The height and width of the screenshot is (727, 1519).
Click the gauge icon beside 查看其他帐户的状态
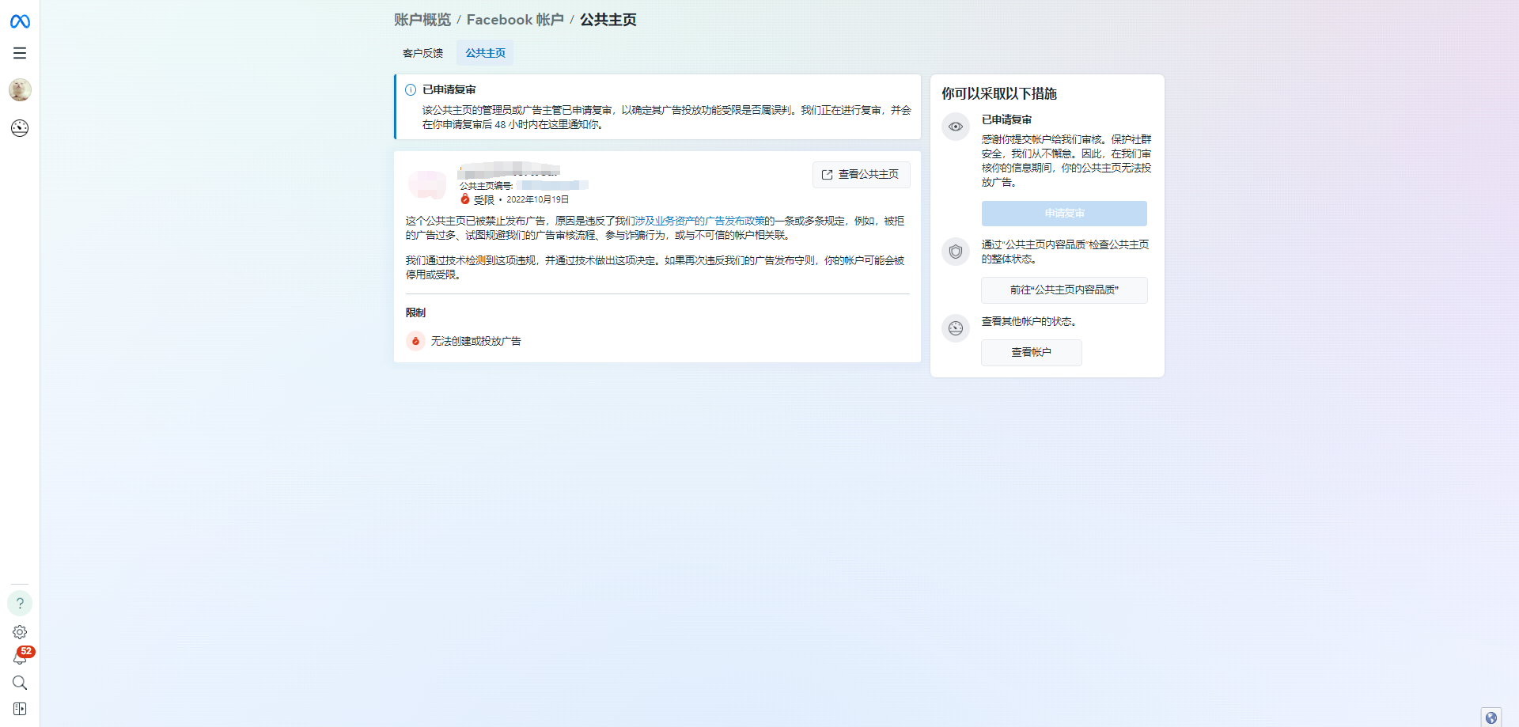coord(956,328)
